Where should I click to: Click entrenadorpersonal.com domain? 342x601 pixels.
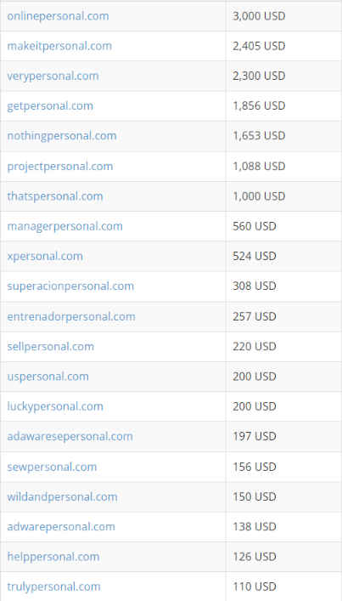click(71, 316)
